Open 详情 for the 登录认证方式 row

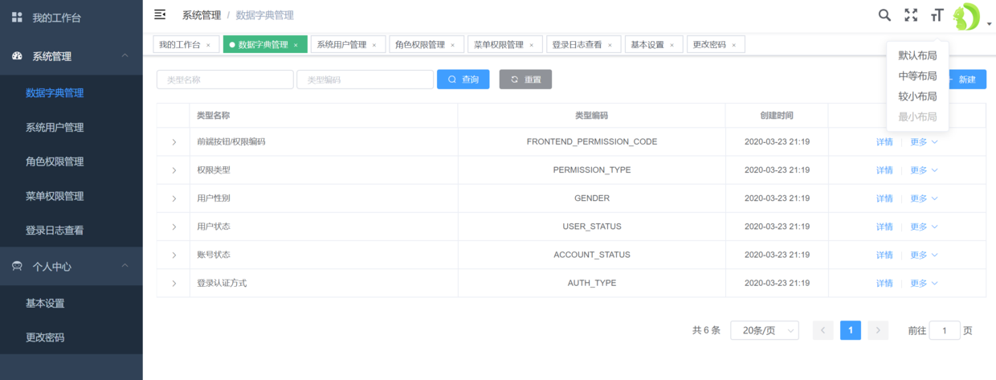pos(884,284)
